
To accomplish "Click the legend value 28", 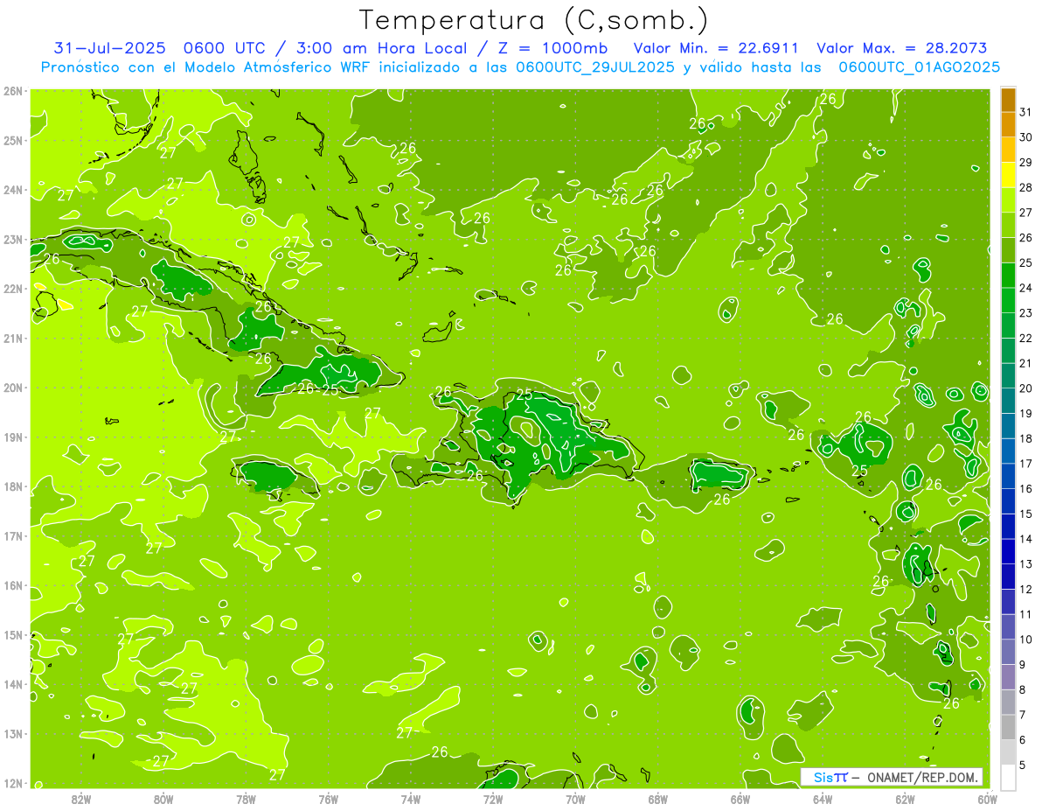I will 1026,187.
